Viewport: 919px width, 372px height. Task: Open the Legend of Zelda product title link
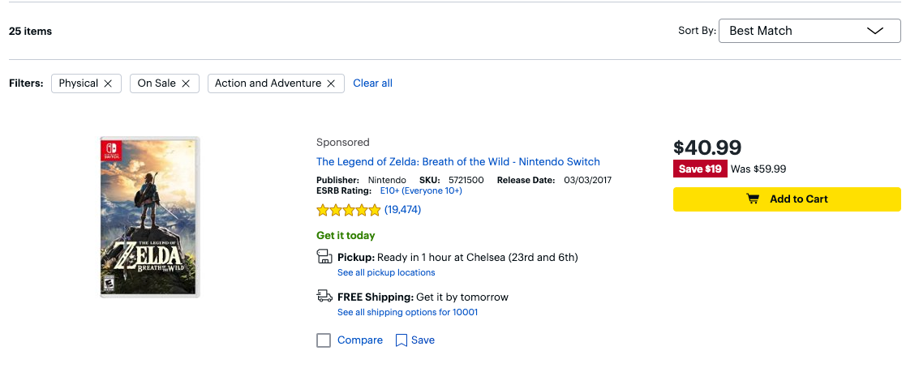pos(458,162)
